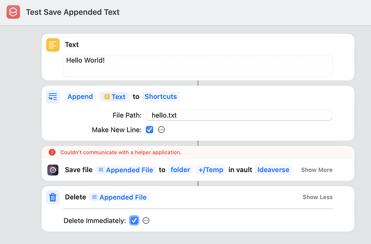
Task: Click Appended File variable in Delete action
Action: coord(119,197)
